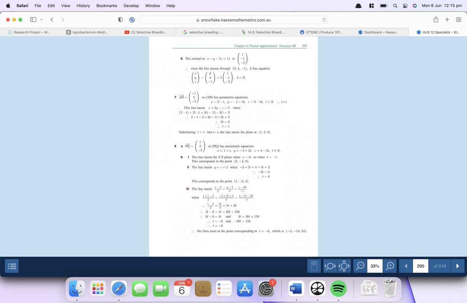
Task: Open Spotlight search in menu bar
Action: tap(395, 6)
